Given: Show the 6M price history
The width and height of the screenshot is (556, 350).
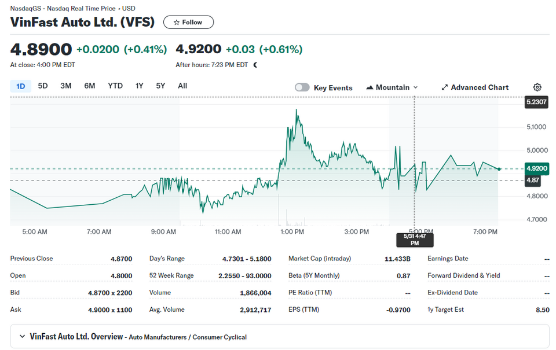Looking at the screenshot, I should coord(89,86).
